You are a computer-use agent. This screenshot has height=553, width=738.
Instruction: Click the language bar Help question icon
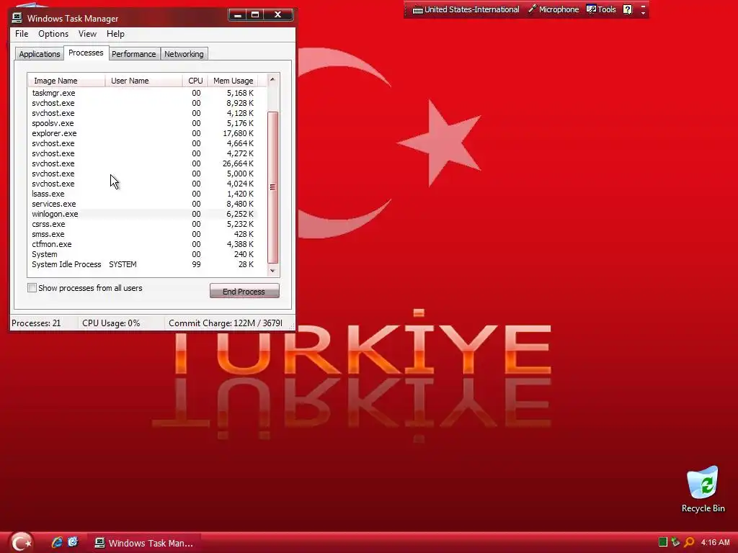click(x=628, y=9)
